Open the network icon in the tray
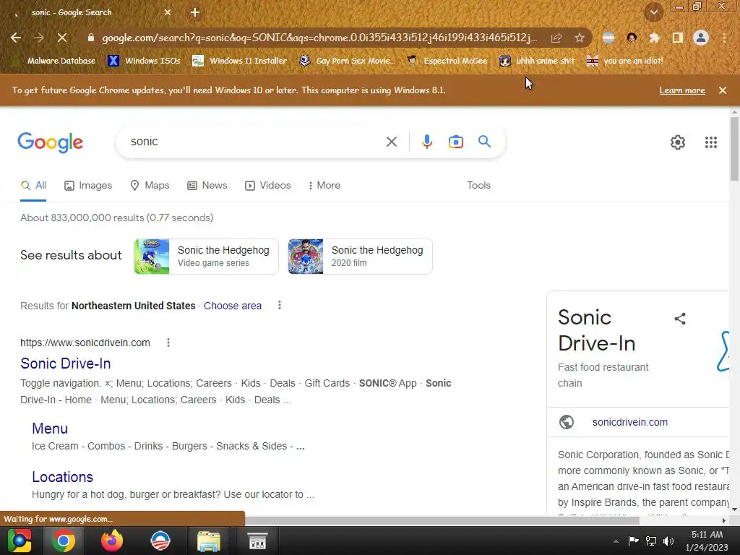This screenshot has width=740, height=555. 651,541
